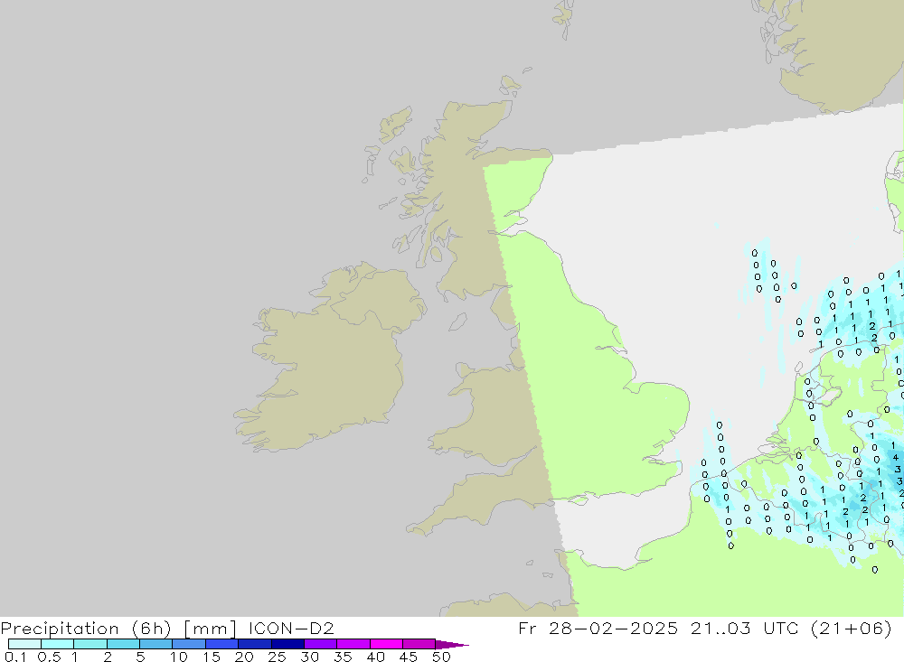
Task: Select the 20–25 mm legend color box
Action: click(255, 644)
